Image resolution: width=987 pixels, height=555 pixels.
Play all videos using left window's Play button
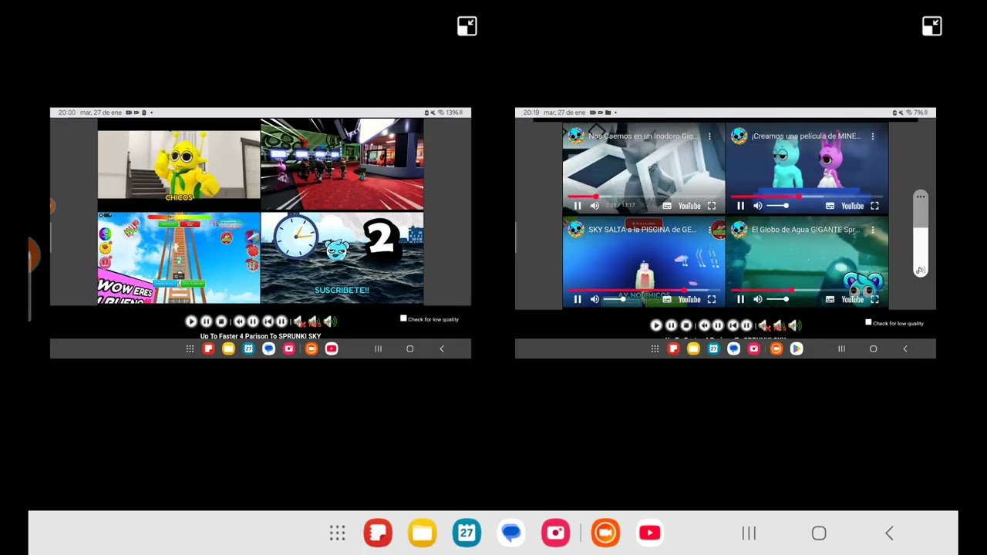point(191,321)
